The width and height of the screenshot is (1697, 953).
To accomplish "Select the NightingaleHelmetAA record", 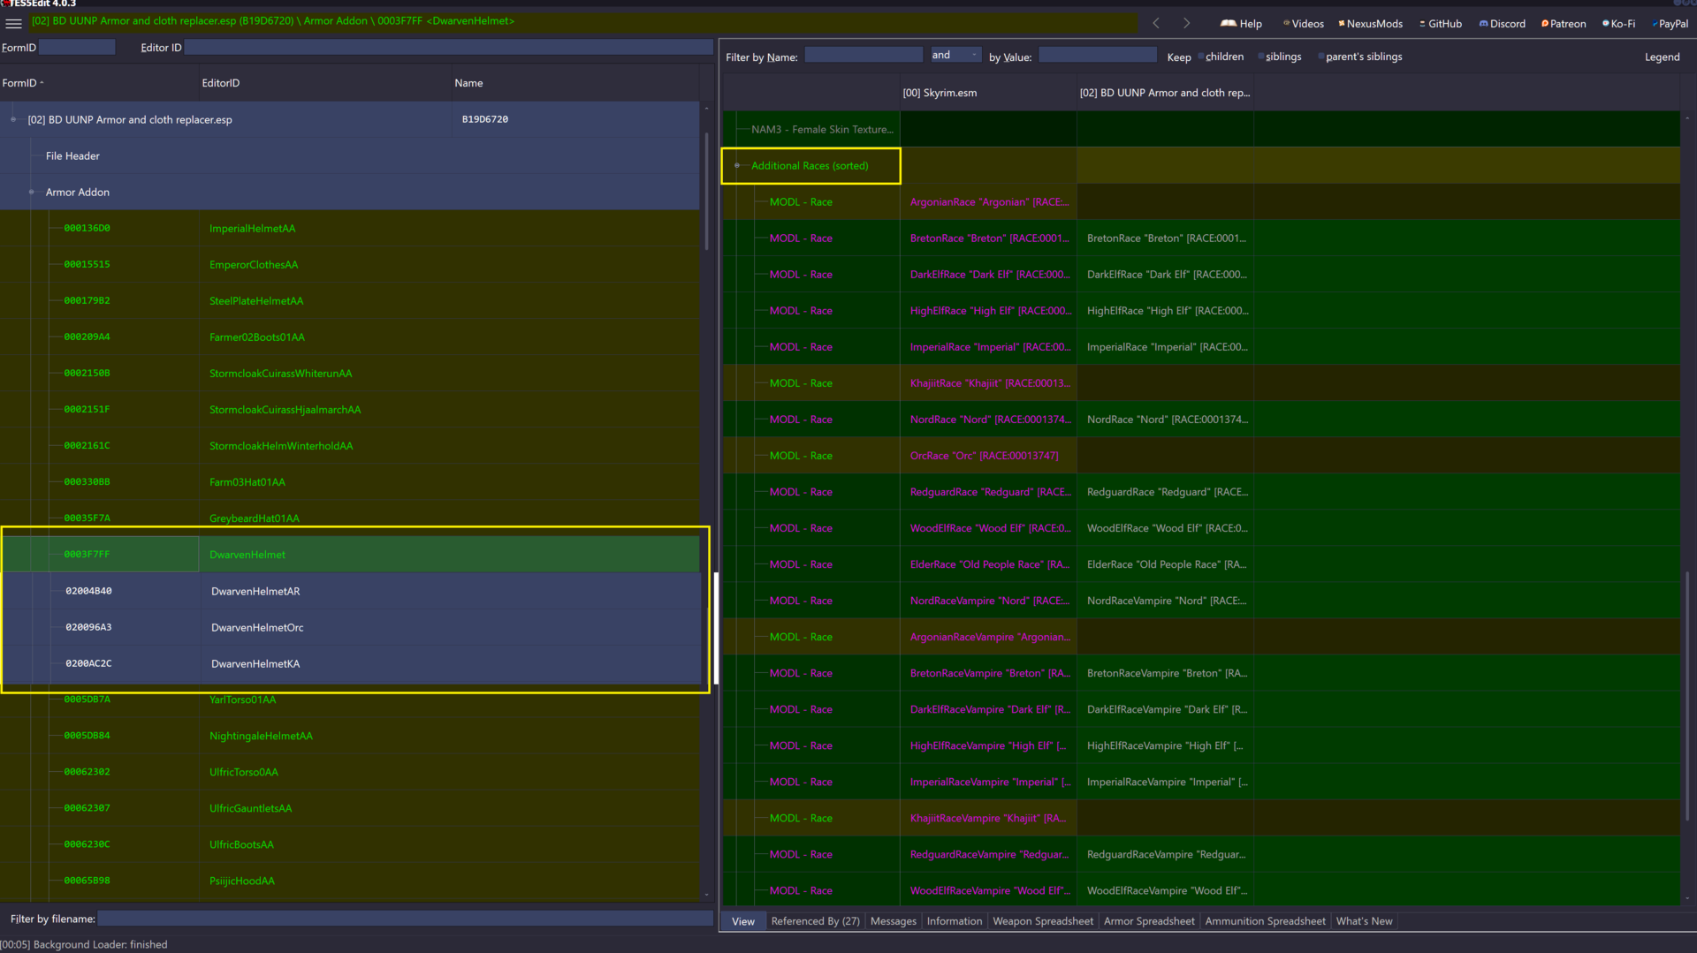I will click(349, 736).
